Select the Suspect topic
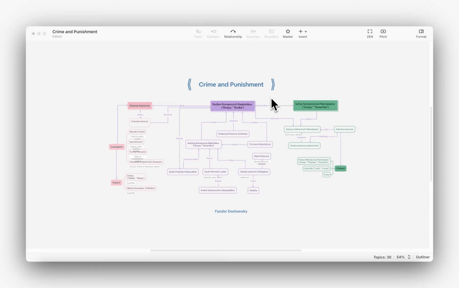 [116, 183]
